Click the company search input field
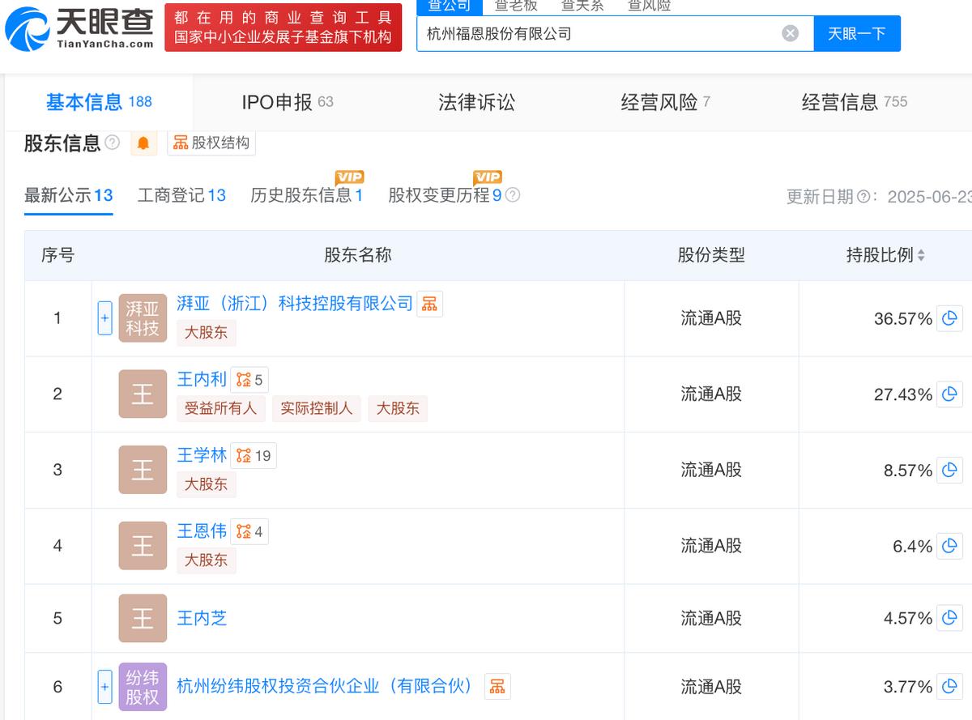Image resolution: width=972 pixels, height=720 pixels. coord(599,33)
